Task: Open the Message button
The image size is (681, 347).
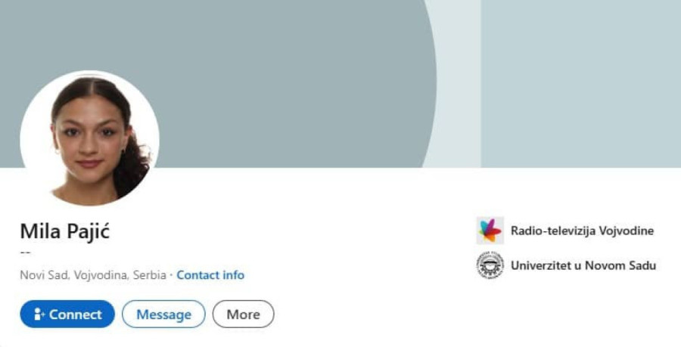Action: tap(163, 314)
